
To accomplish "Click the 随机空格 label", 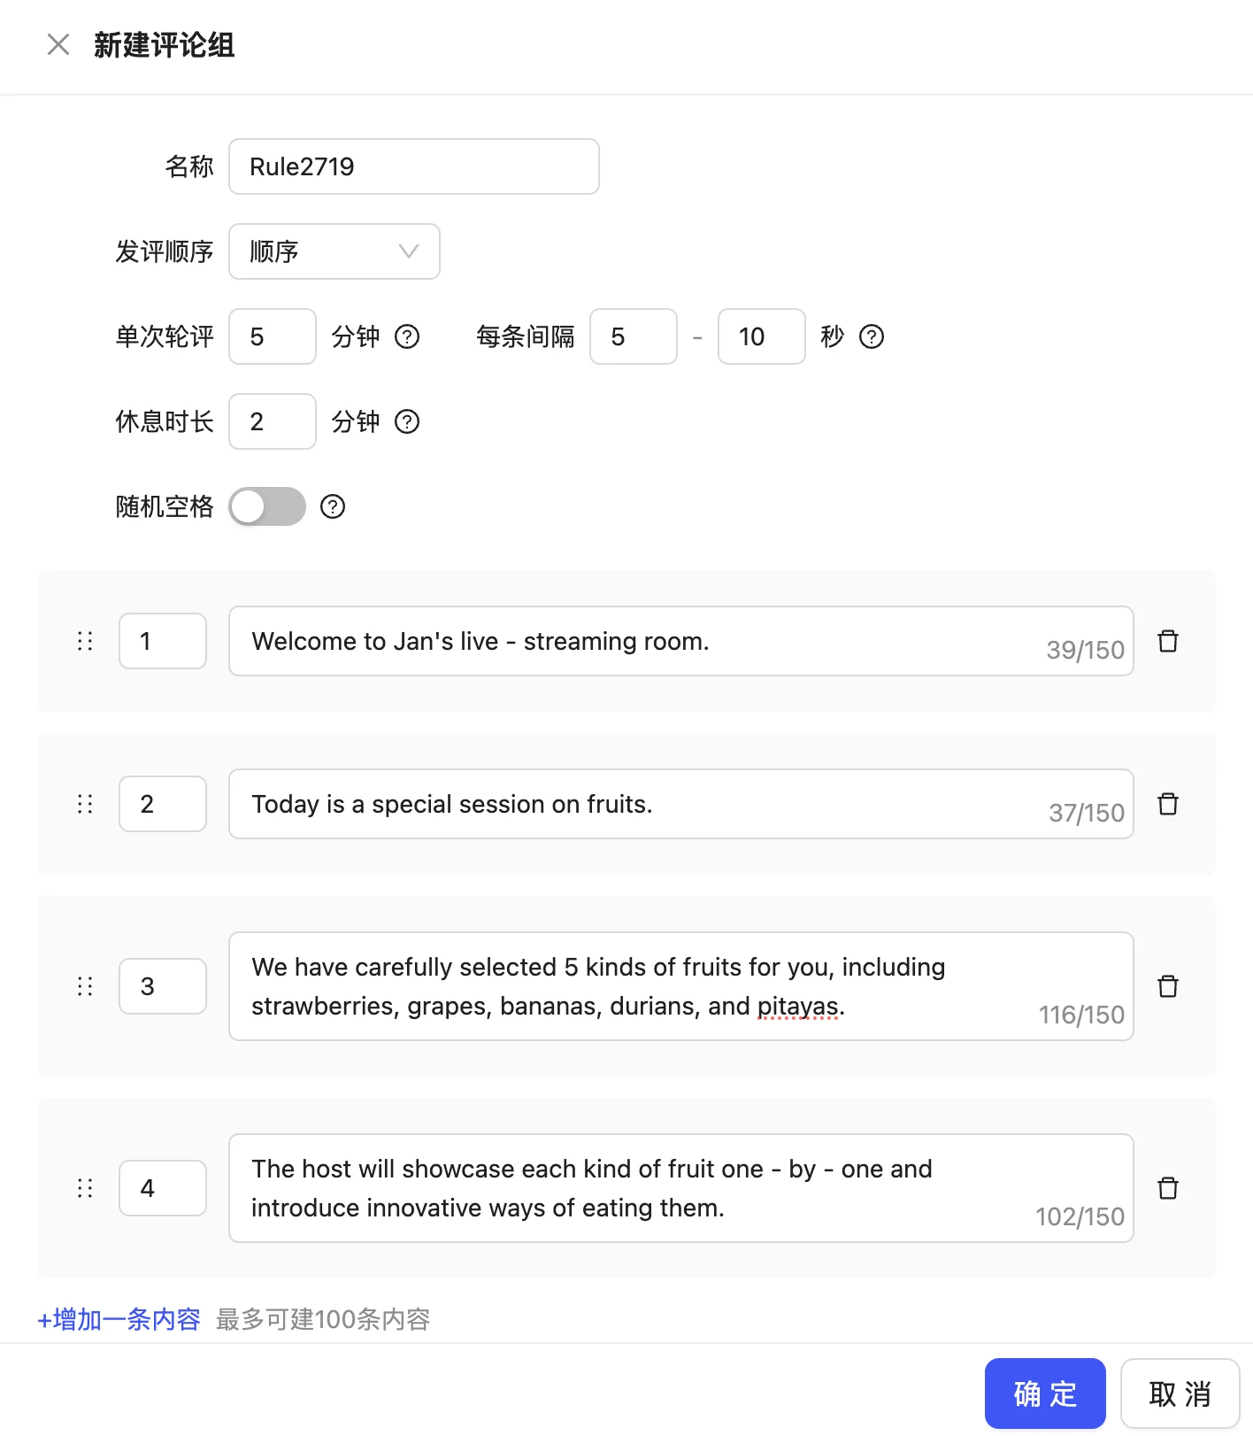I will pyautogui.click(x=165, y=506).
